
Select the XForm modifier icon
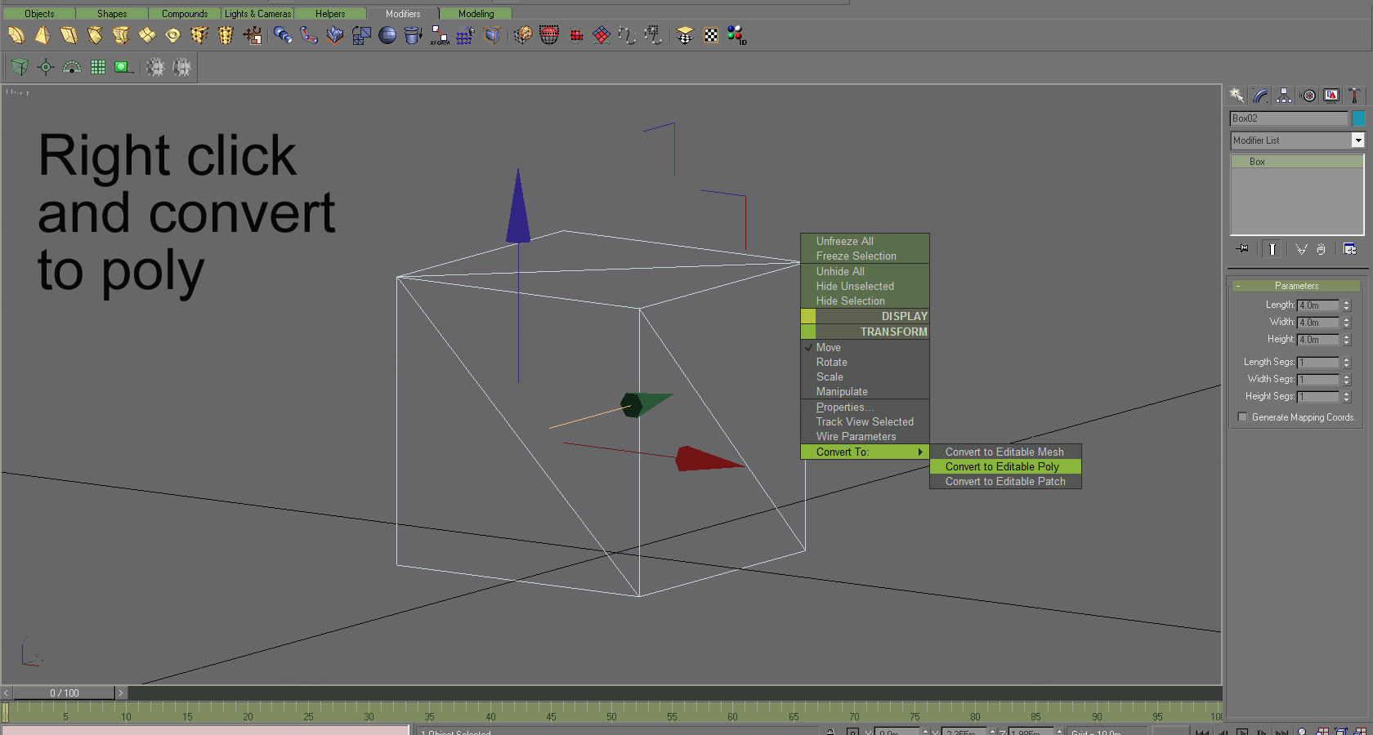(x=440, y=35)
